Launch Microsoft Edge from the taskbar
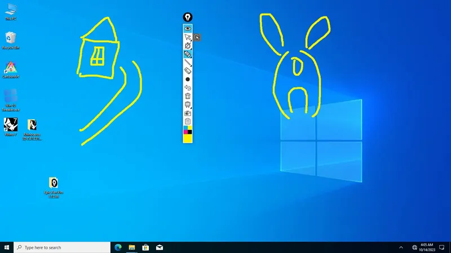 (x=118, y=247)
